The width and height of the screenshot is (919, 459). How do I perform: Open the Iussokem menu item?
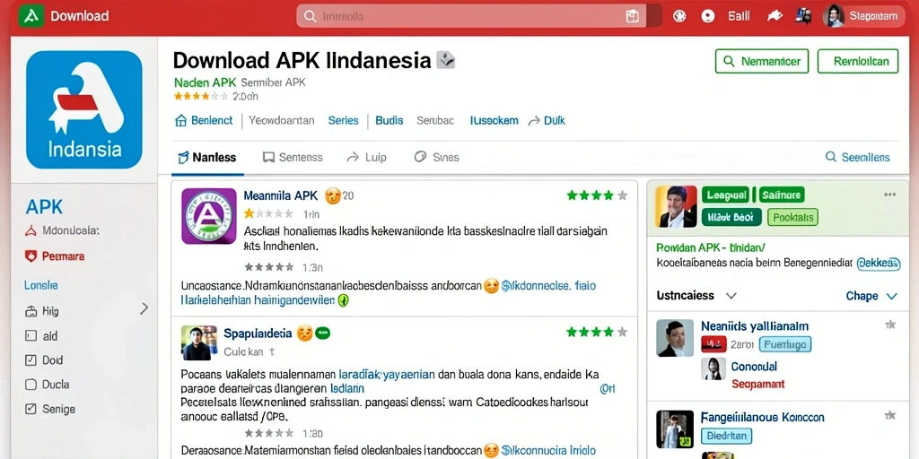click(495, 121)
